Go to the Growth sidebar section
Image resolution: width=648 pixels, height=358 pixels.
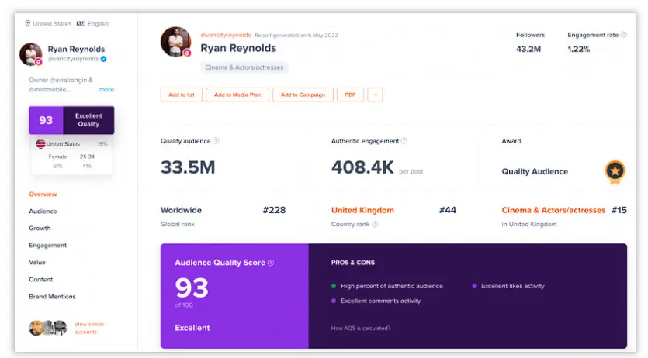click(x=40, y=228)
